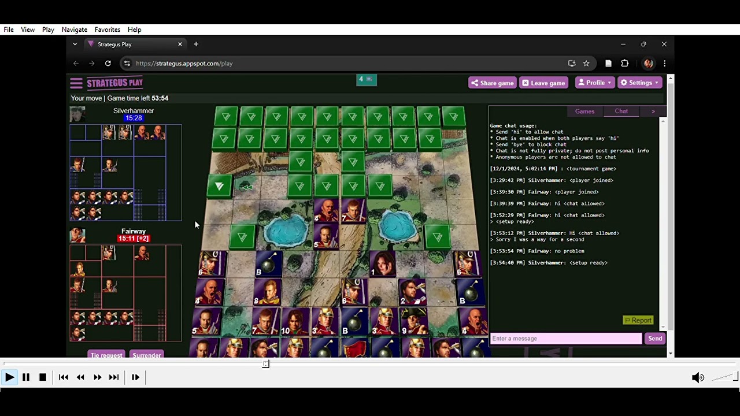Click the chat count indicator showing 4

(367, 79)
